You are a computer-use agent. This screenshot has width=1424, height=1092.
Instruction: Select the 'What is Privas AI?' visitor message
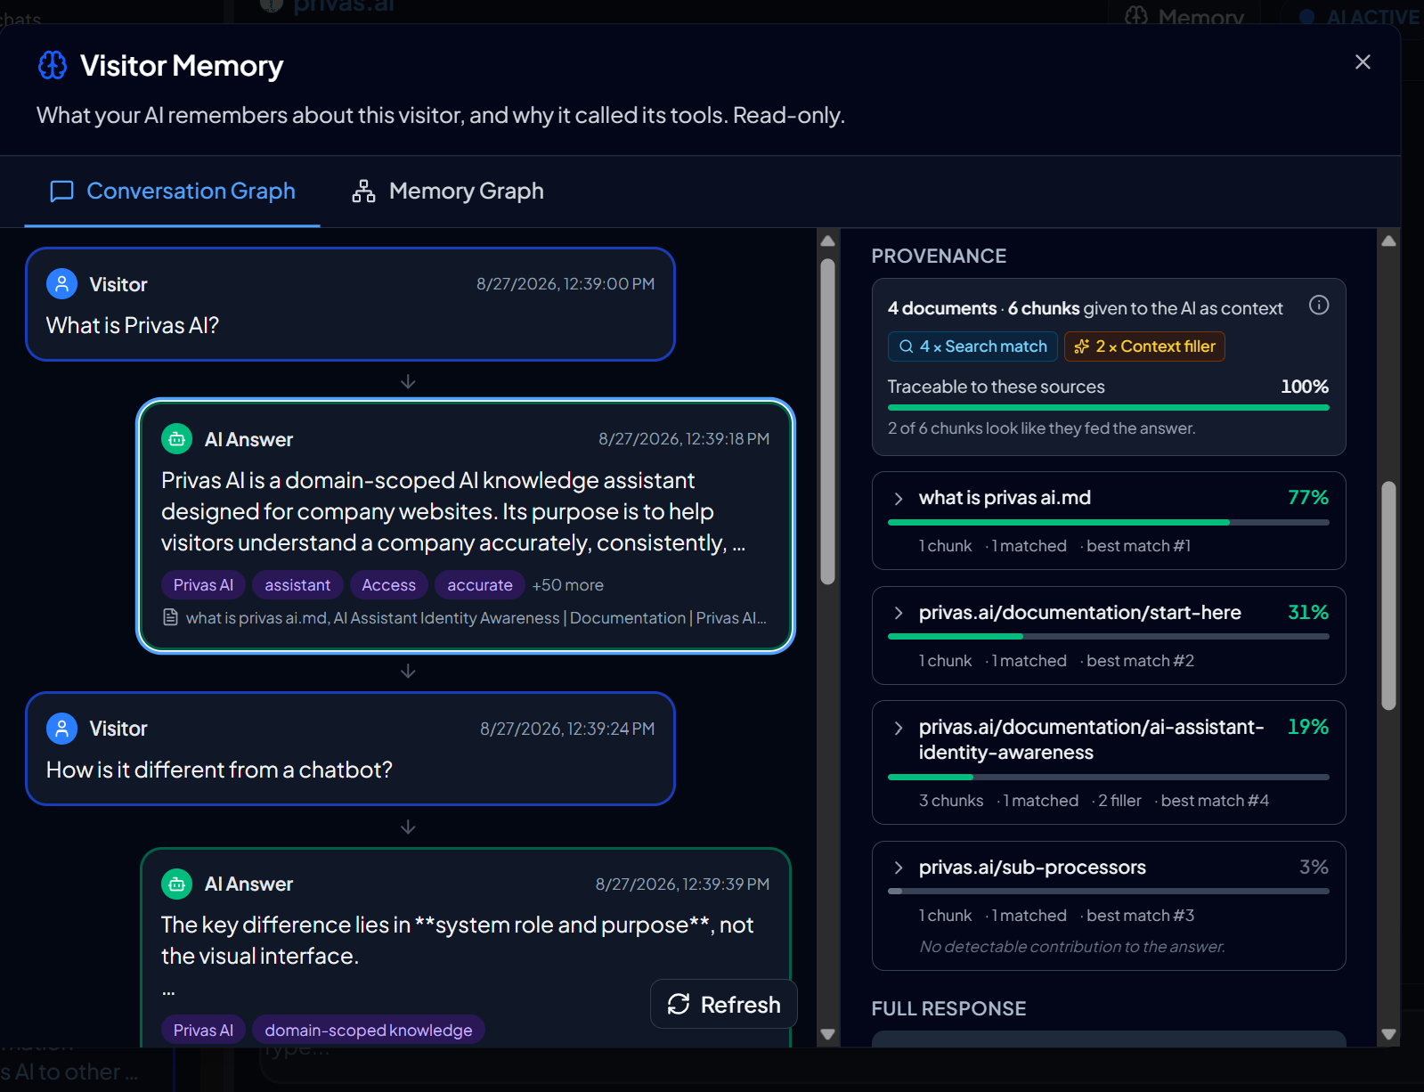click(x=350, y=304)
